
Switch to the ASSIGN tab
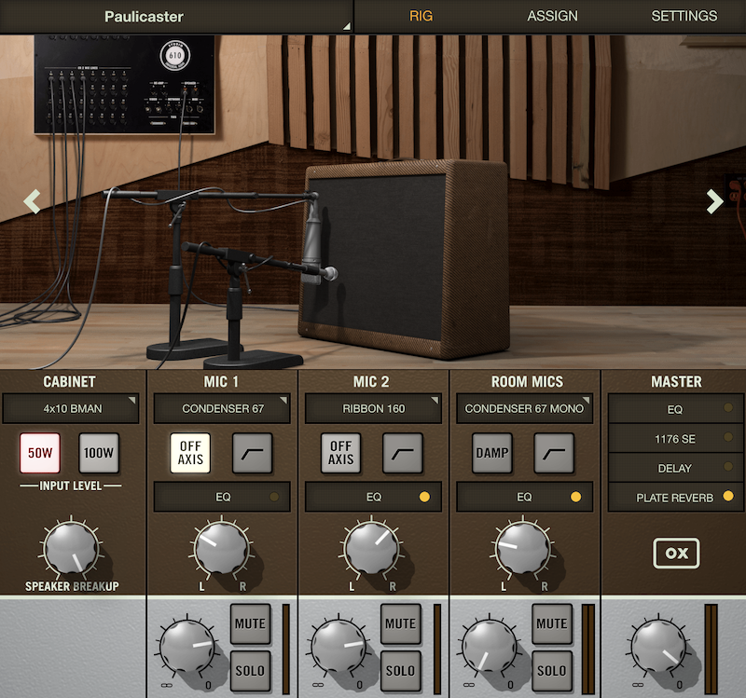tap(552, 16)
